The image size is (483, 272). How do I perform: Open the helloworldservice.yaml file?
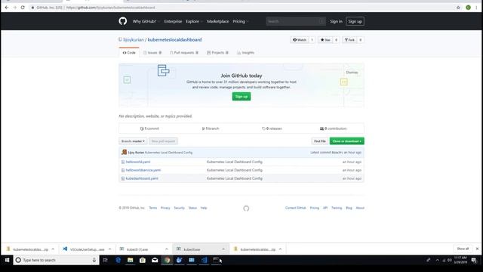click(143, 170)
